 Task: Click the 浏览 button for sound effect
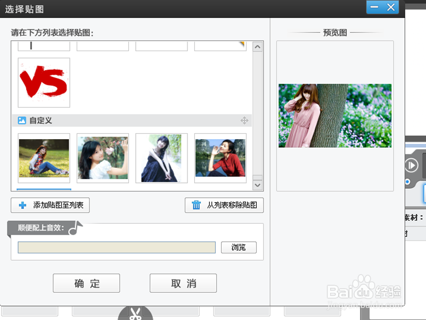[x=239, y=247]
